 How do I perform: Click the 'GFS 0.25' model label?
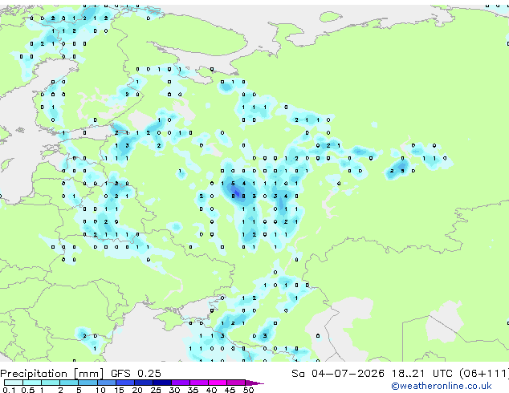pyautogui.click(x=136, y=374)
